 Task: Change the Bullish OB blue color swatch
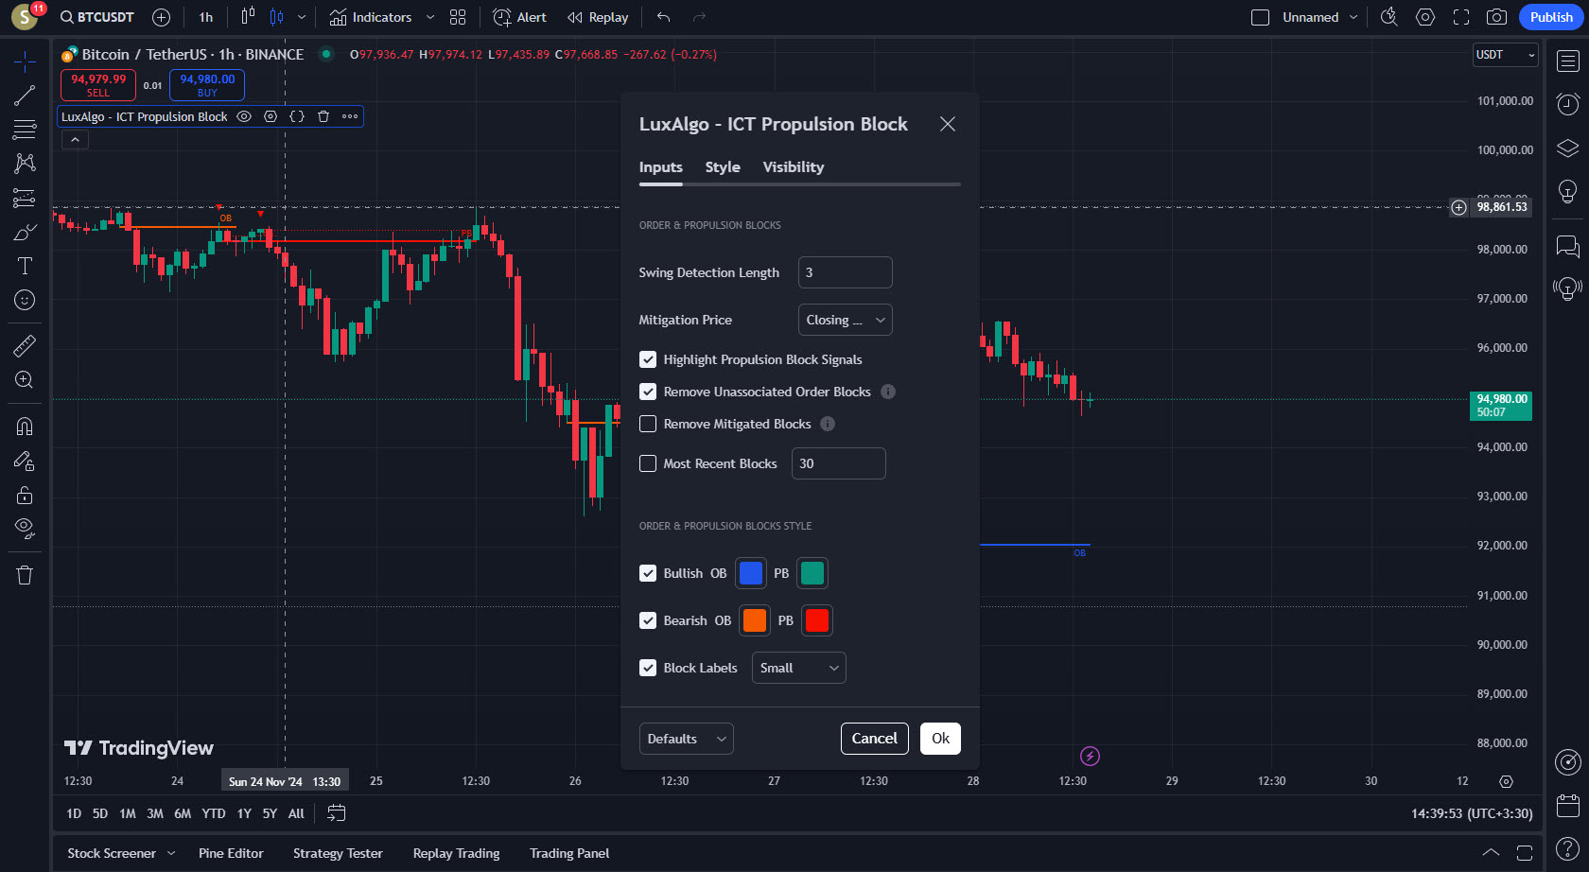tap(751, 573)
